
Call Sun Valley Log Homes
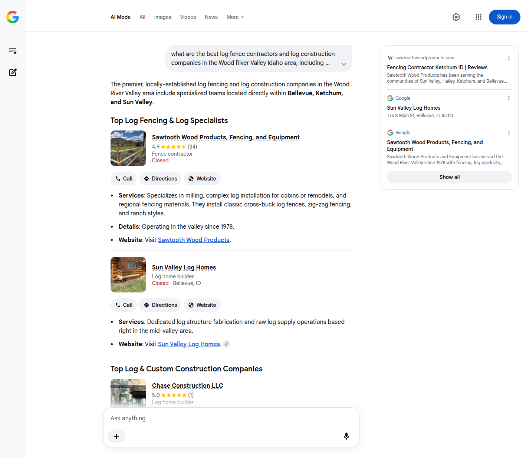coord(124,305)
